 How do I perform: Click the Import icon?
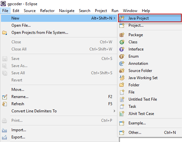tap(5, 130)
